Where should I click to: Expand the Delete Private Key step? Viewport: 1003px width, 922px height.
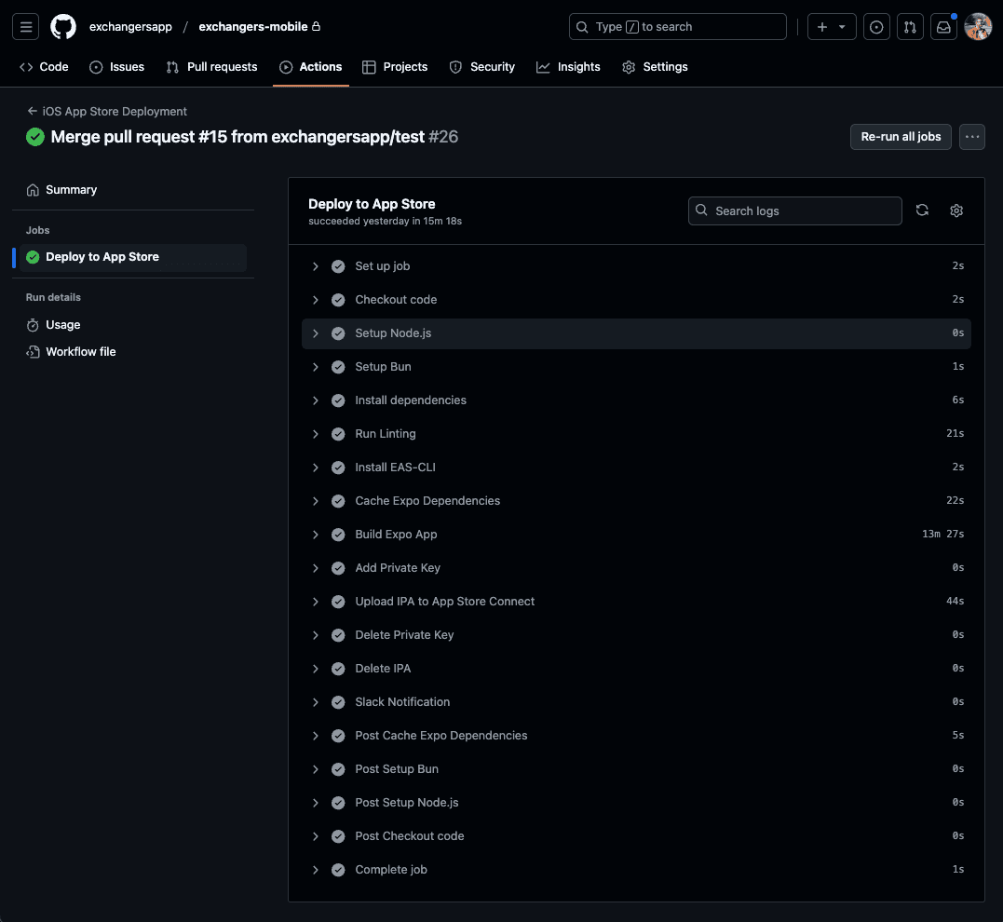pos(316,635)
